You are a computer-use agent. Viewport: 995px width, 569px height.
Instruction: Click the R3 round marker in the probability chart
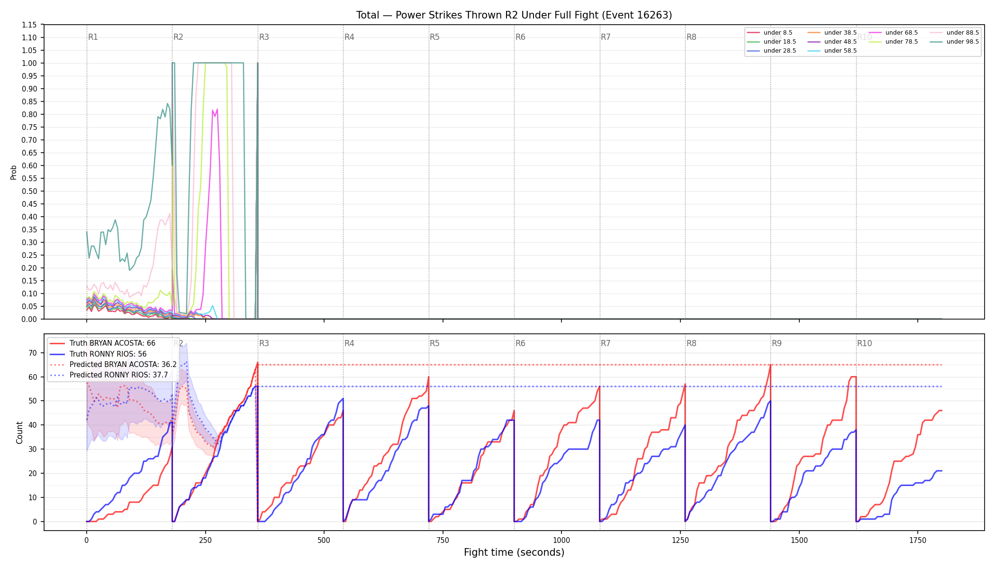(264, 37)
